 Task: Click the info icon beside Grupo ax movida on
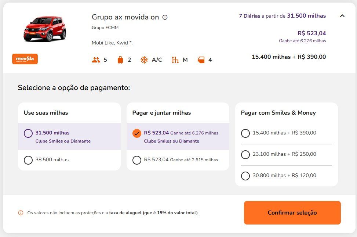[x=165, y=17]
